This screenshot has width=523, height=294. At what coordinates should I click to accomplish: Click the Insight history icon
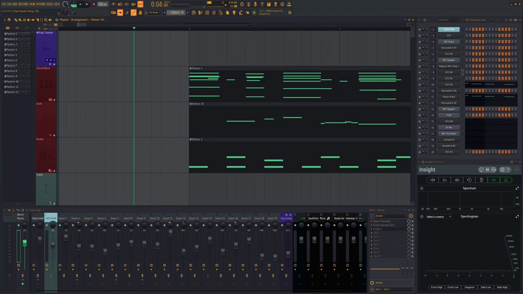coord(469,179)
